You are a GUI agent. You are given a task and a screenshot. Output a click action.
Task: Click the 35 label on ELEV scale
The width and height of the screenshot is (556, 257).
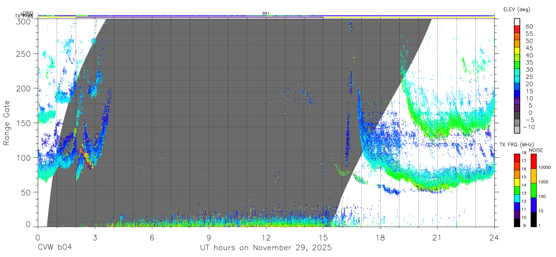tap(529, 63)
